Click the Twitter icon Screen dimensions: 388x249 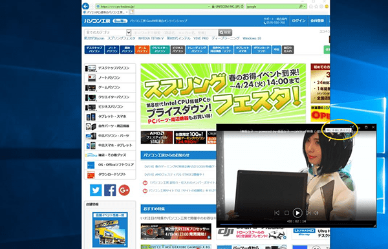[96, 190]
